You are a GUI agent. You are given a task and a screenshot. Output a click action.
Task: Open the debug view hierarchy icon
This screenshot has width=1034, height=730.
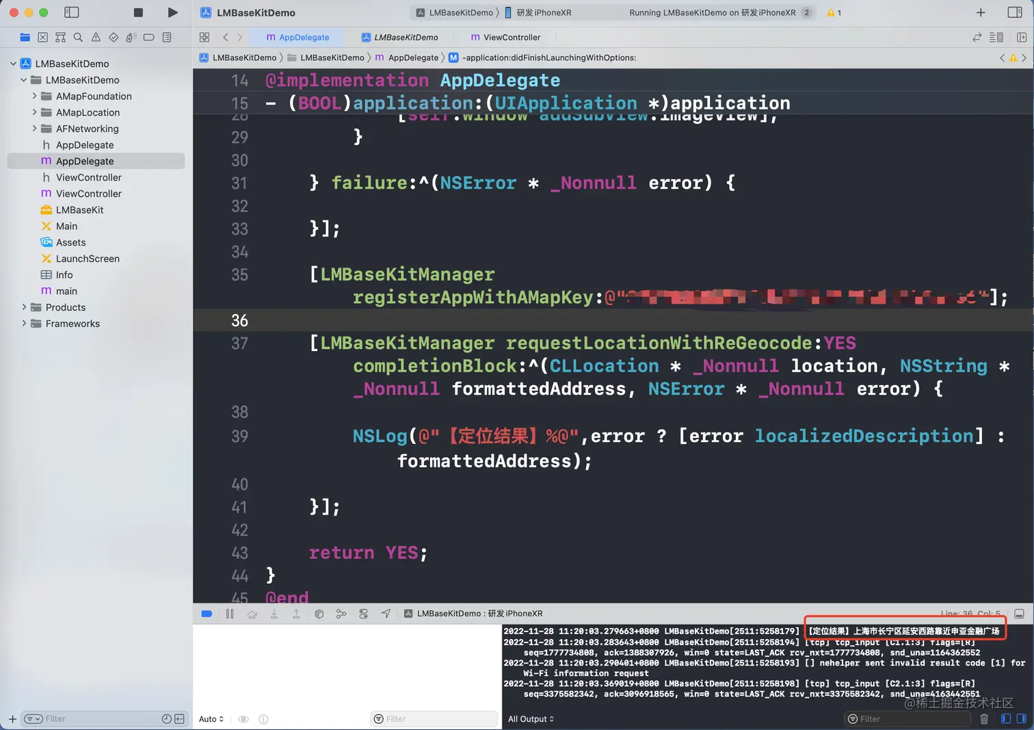[x=319, y=614]
